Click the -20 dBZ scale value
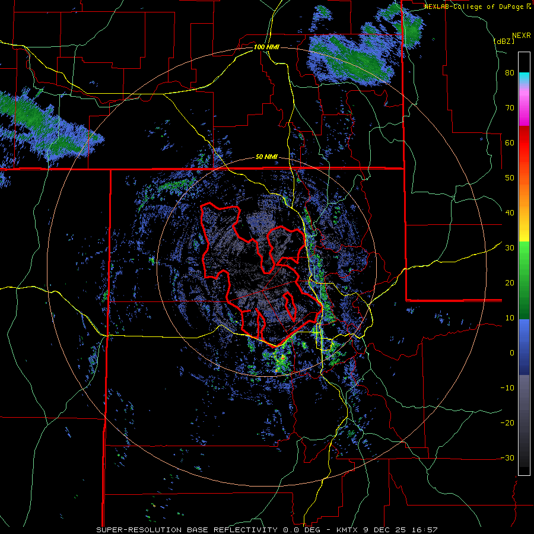This screenshot has height=534, width=534. click(x=507, y=422)
